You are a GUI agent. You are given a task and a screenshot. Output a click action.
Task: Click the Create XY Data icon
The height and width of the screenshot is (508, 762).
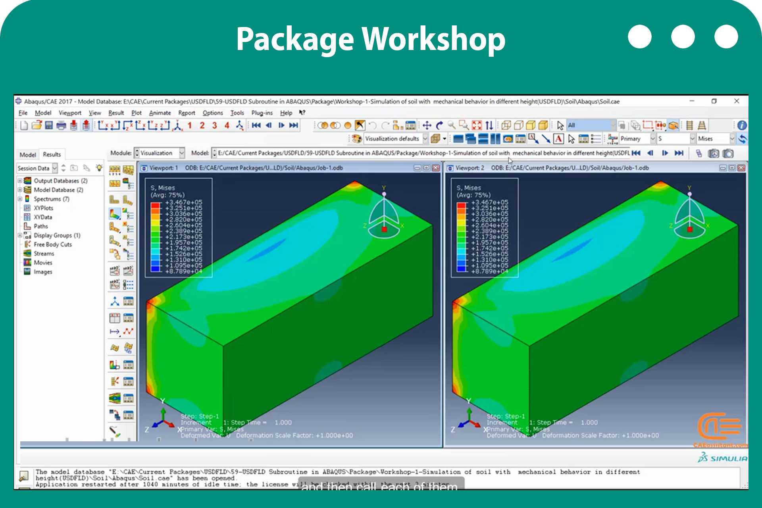click(x=115, y=317)
